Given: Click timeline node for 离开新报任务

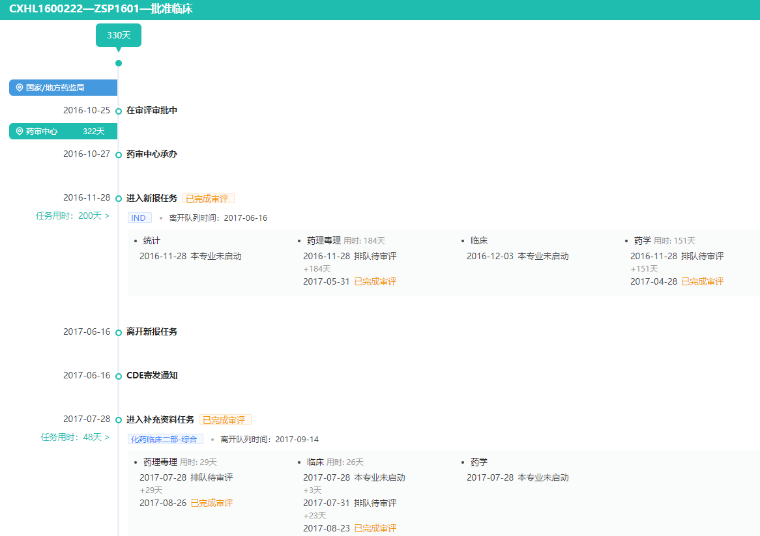Looking at the screenshot, I should pos(119,333).
